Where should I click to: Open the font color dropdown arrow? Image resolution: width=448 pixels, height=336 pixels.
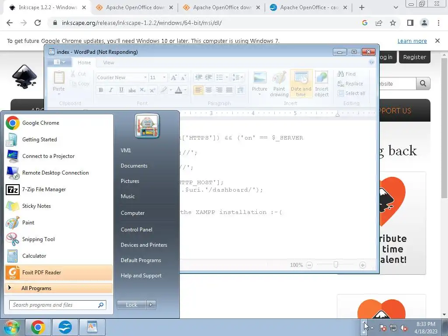click(x=185, y=90)
